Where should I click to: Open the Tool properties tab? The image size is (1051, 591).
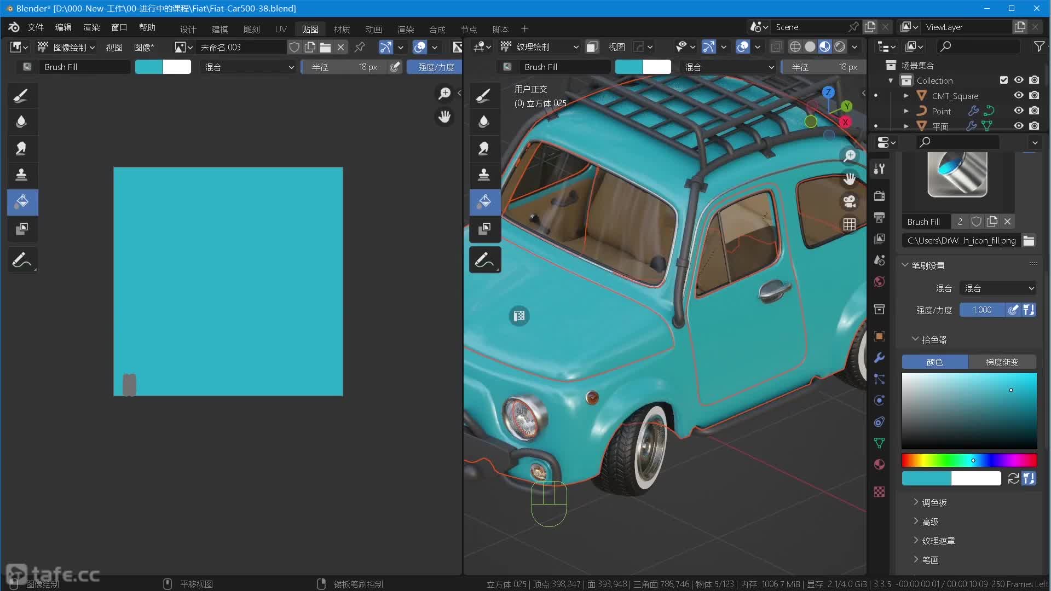(879, 169)
